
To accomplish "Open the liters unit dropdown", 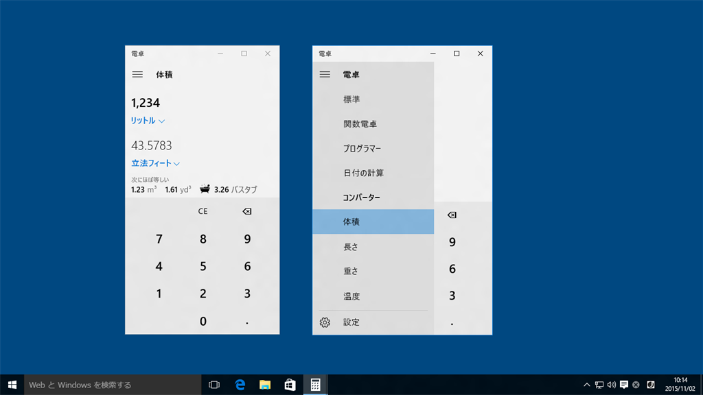I will click(148, 121).
